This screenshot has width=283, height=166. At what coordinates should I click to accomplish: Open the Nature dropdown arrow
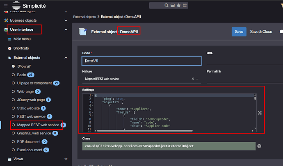click(197, 79)
